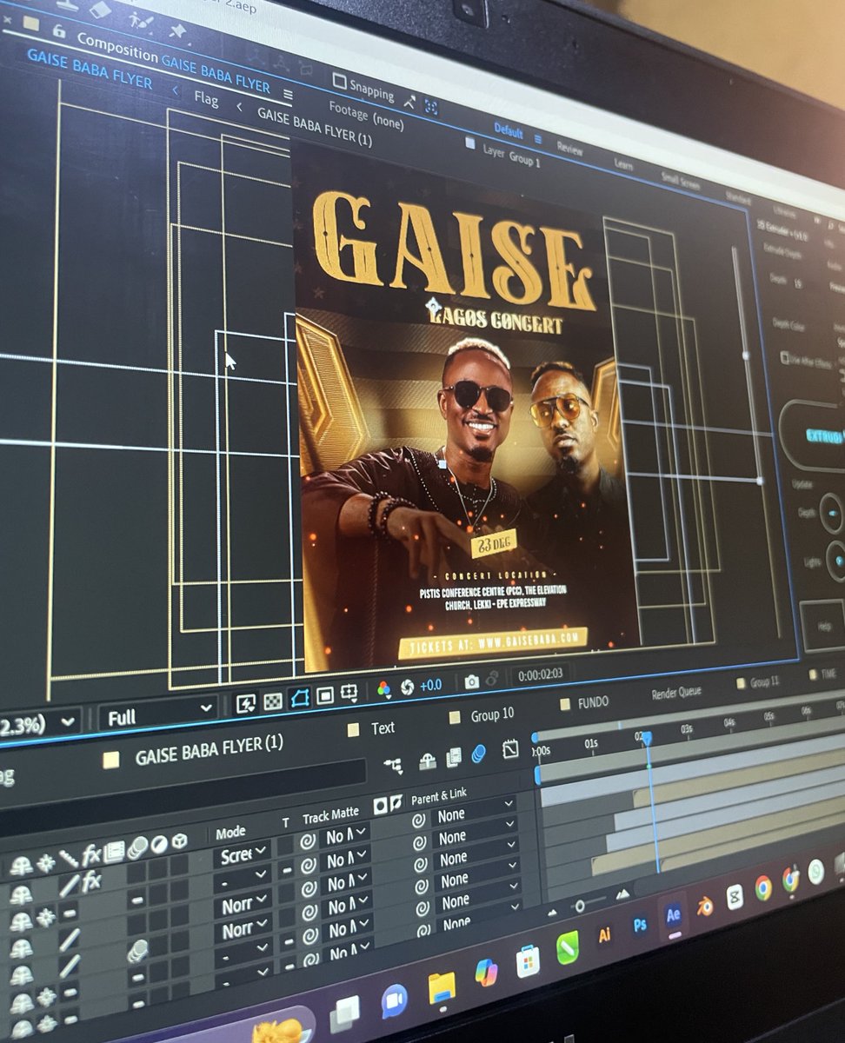Open Illustrator from the taskbar
This screenshot has width=845, height=1043.
(x=604, y=935)
